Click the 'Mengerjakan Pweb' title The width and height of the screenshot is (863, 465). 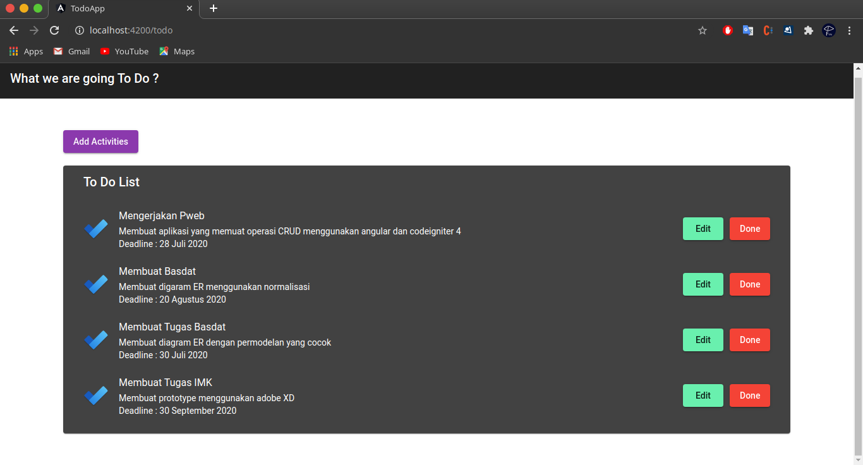162,216
